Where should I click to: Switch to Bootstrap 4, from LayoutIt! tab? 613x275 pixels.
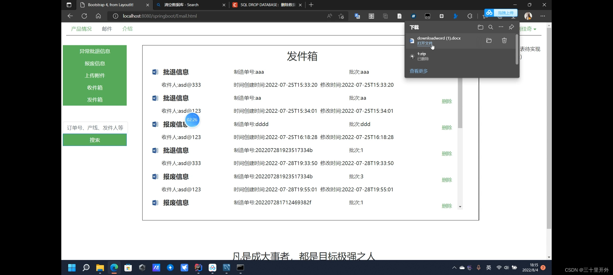(x=111, y=5)
